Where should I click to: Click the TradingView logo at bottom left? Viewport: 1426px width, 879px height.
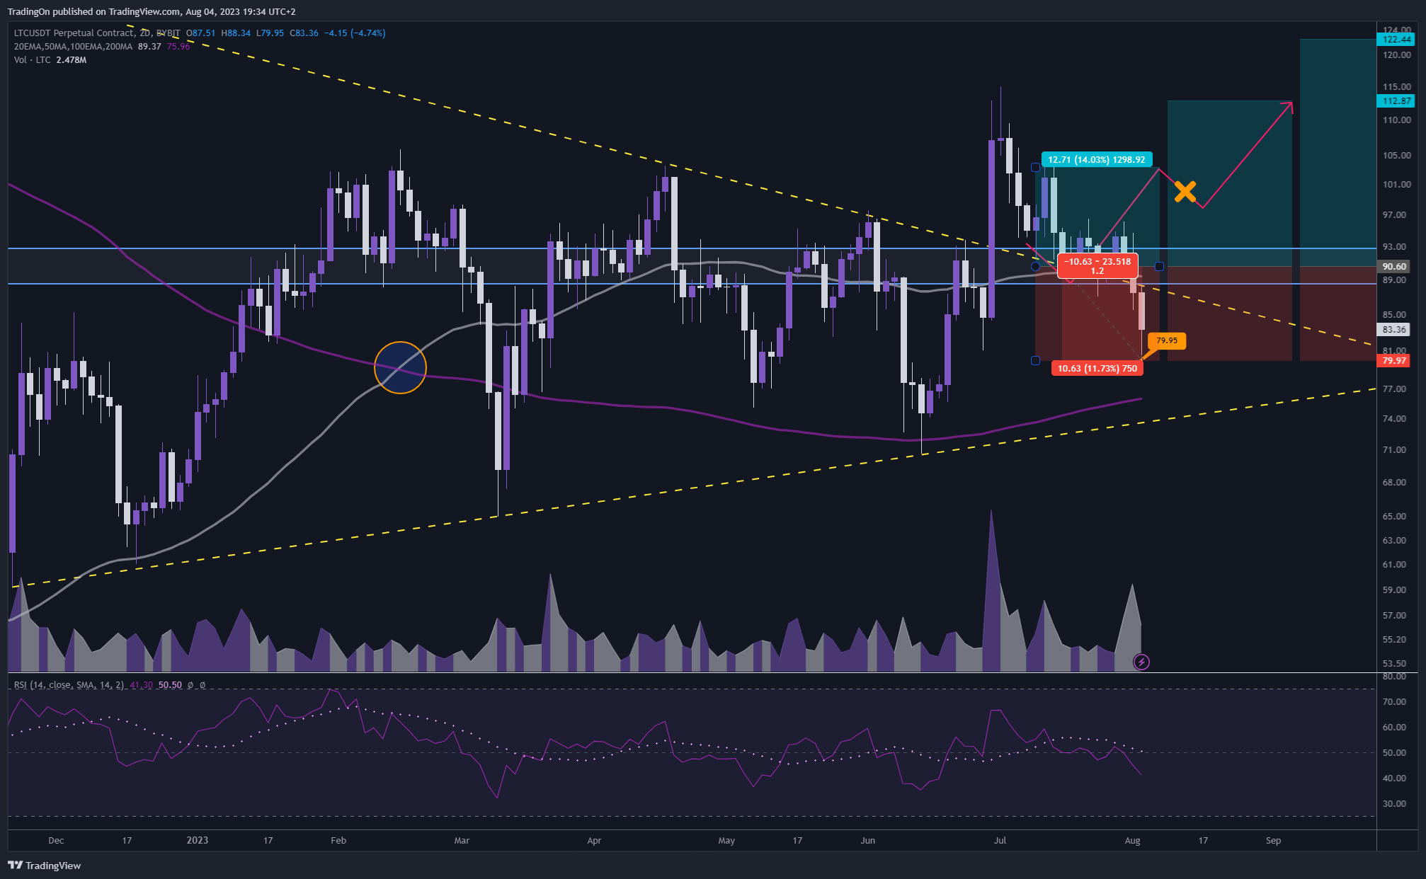coord(44,866)
